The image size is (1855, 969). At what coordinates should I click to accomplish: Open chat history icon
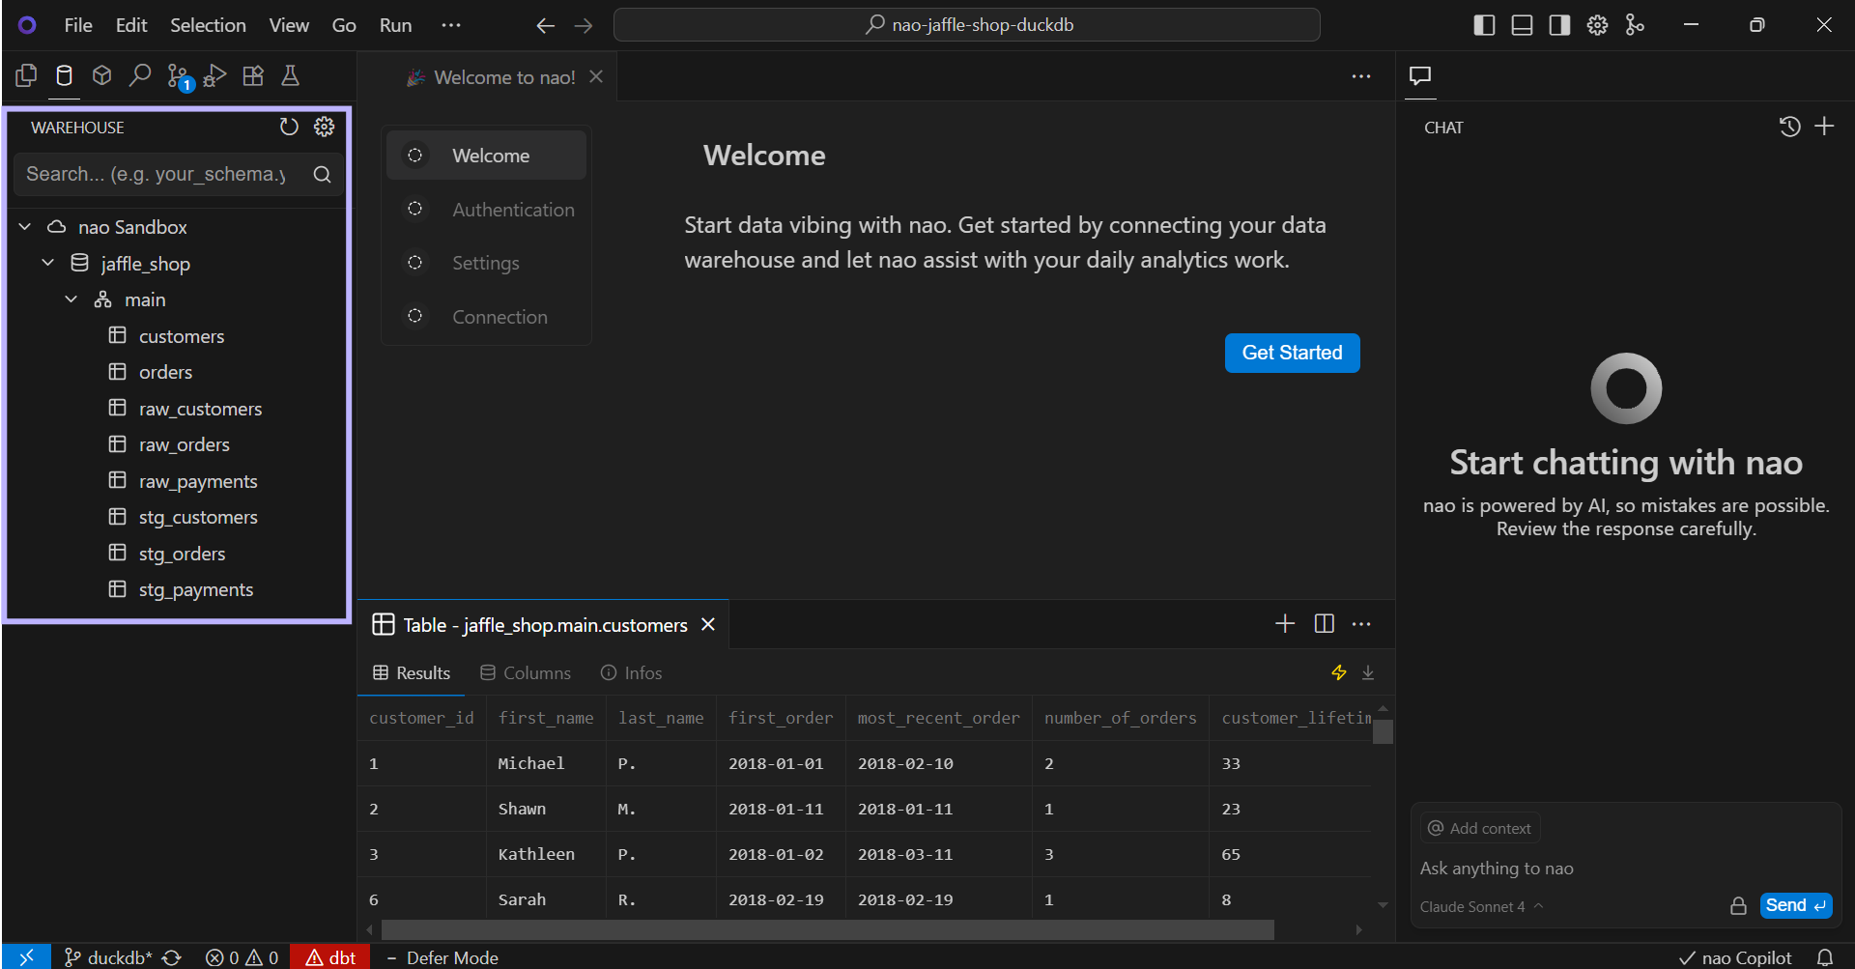[1789, 127]
